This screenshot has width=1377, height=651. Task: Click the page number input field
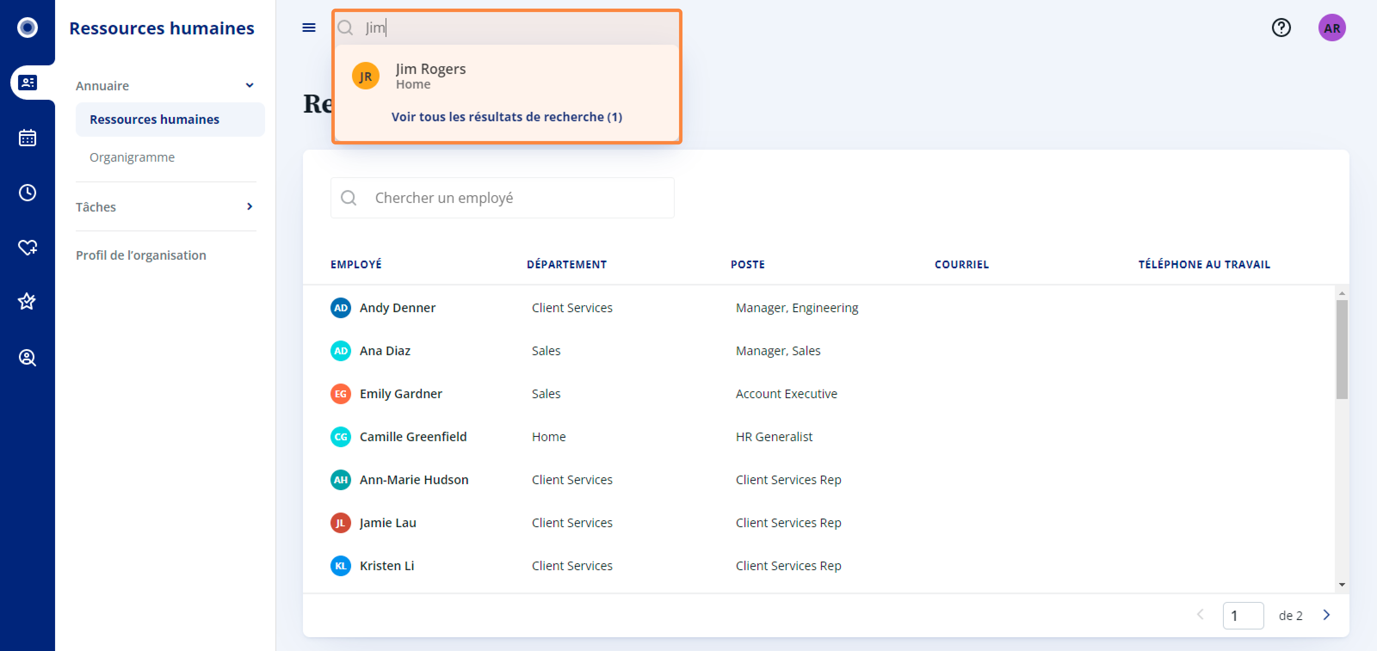tap(1243, 615)
